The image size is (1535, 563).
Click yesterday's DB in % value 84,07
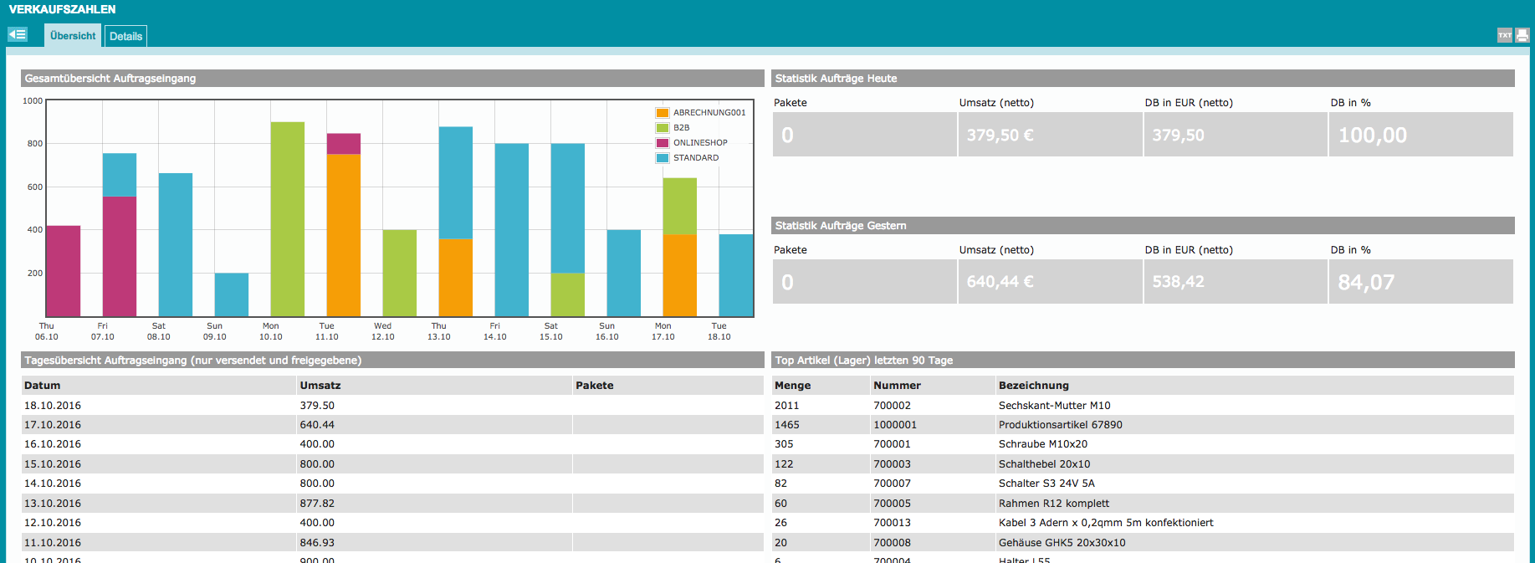[1366, 283]
